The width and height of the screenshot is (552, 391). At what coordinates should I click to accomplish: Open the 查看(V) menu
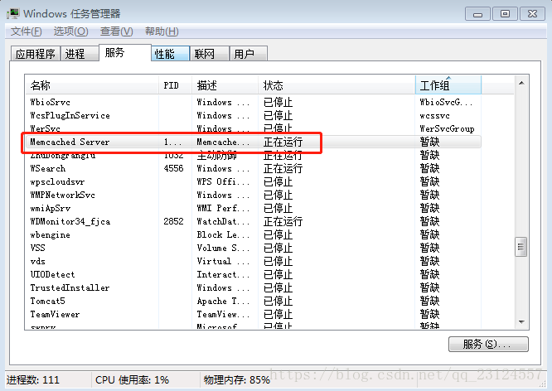[117, 31]
